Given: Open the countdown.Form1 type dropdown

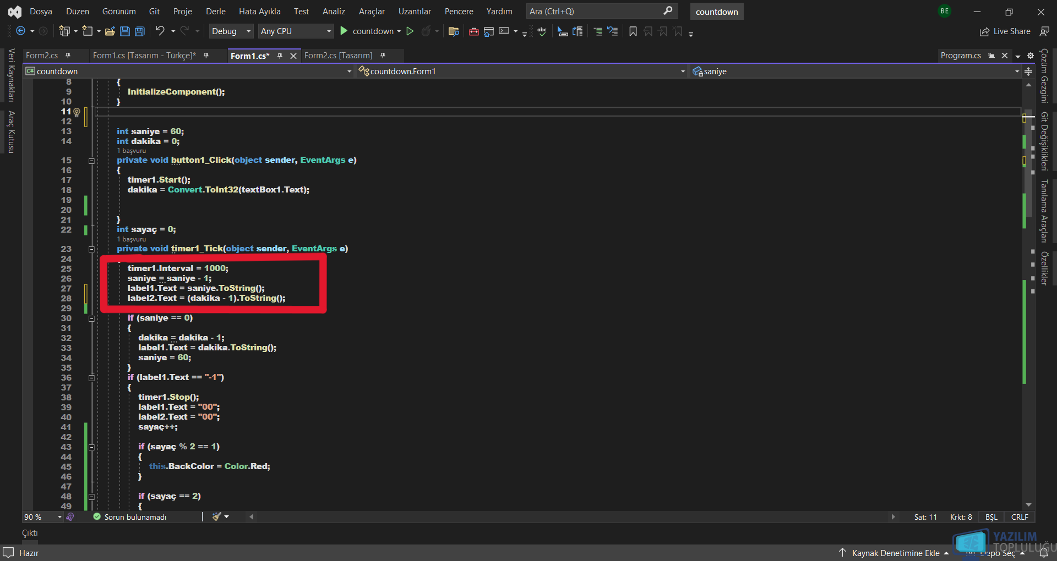Looking at the screenshot, I should (521, 71).
